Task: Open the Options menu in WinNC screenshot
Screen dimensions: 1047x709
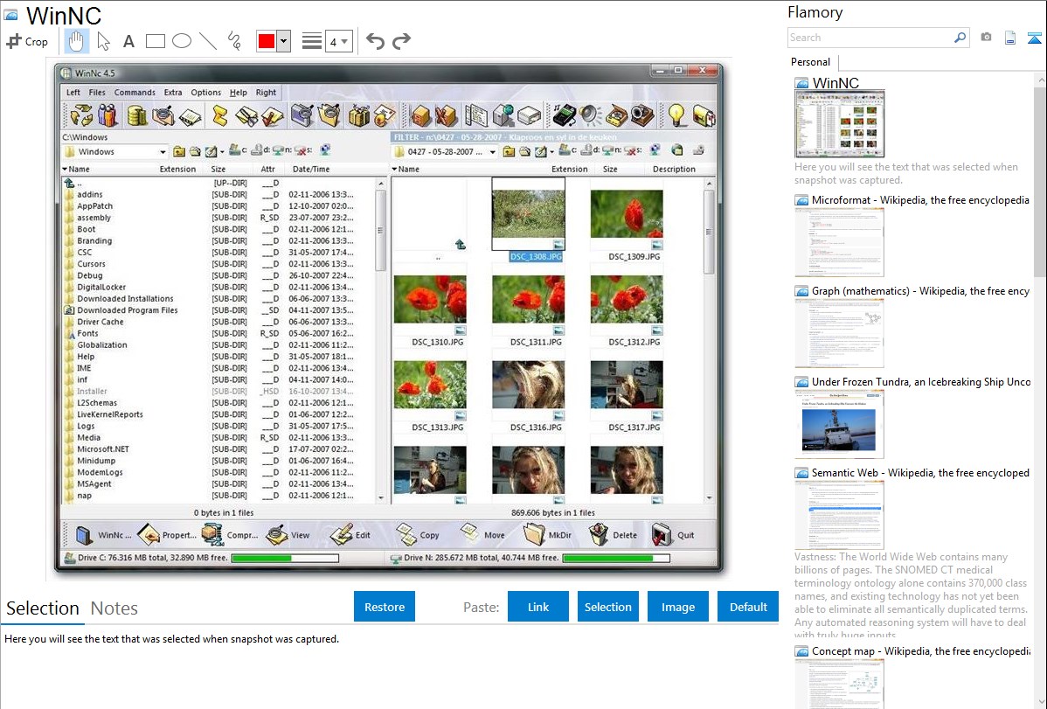Action: pyautogui.click(x=205, y=92)
